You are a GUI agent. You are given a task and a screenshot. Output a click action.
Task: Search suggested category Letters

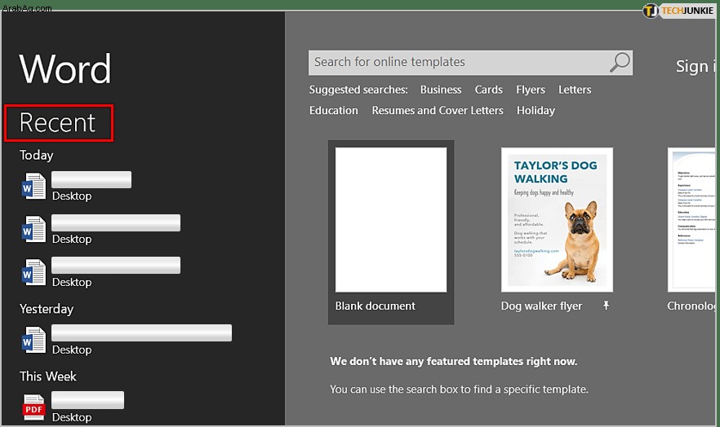(575, 90)
